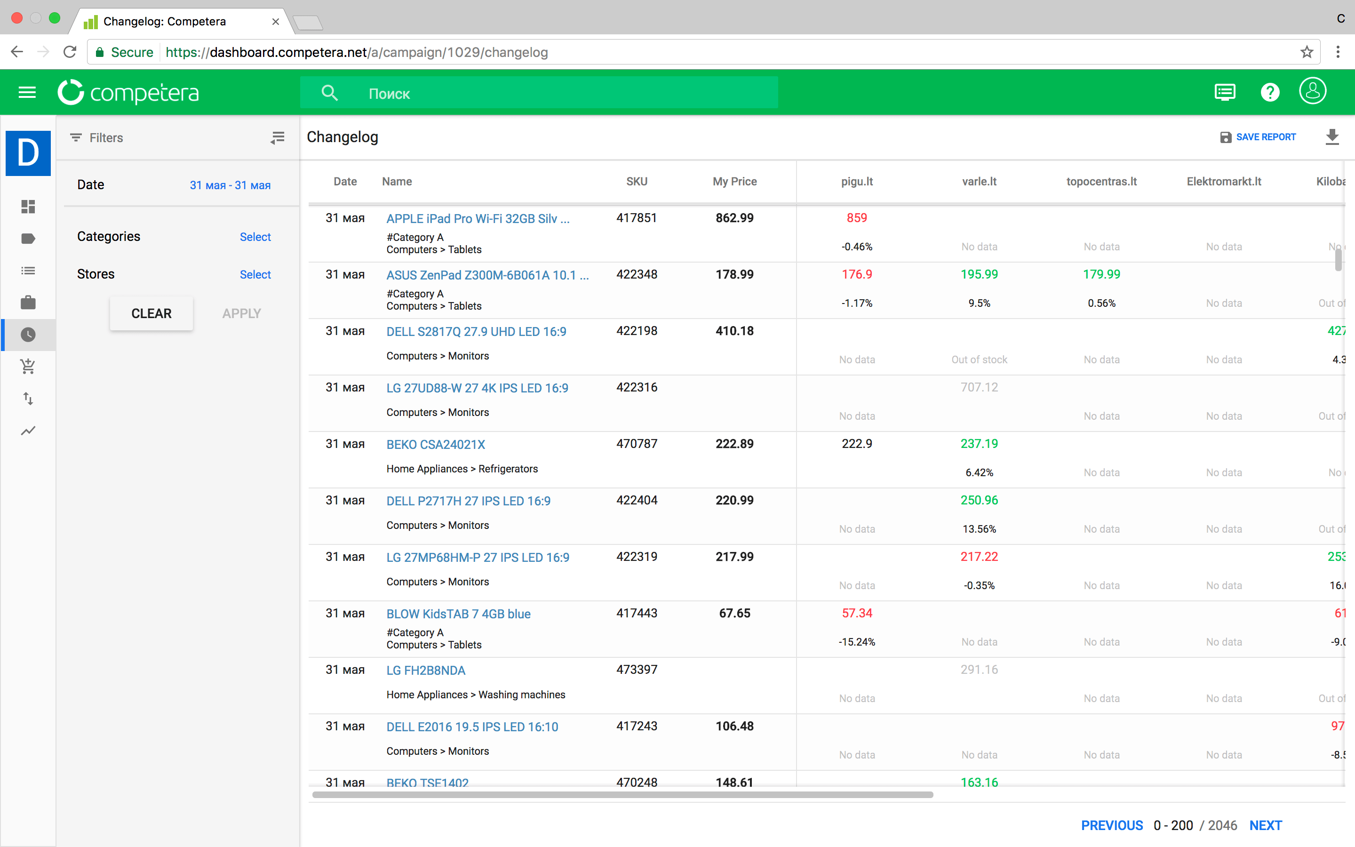Reload the browser page
Image resolution: width=1355 pixels, height=847 pixels.
[70, 52]
